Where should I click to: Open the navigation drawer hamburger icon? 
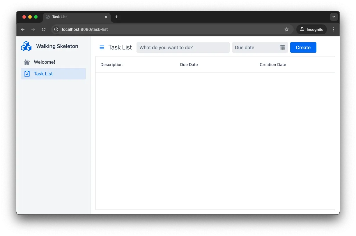[102, 47]
